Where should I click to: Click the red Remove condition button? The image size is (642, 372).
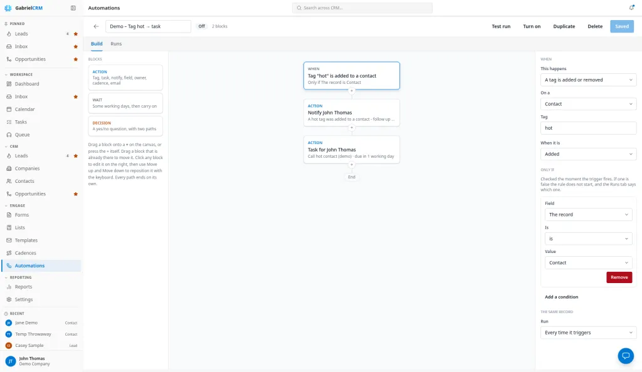(x=619, y=277)
